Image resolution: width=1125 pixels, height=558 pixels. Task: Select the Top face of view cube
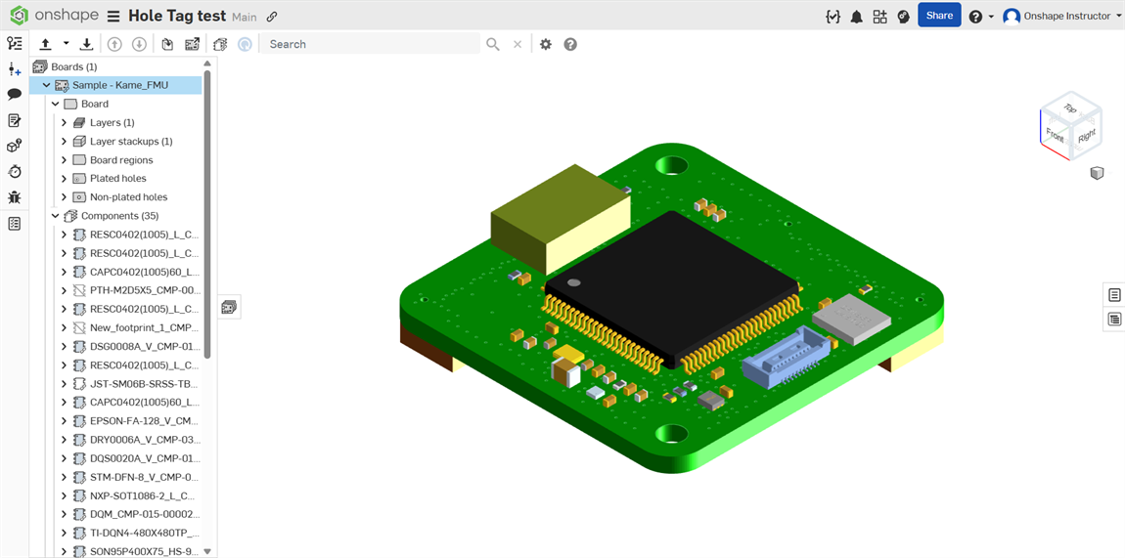[1070, 108]
